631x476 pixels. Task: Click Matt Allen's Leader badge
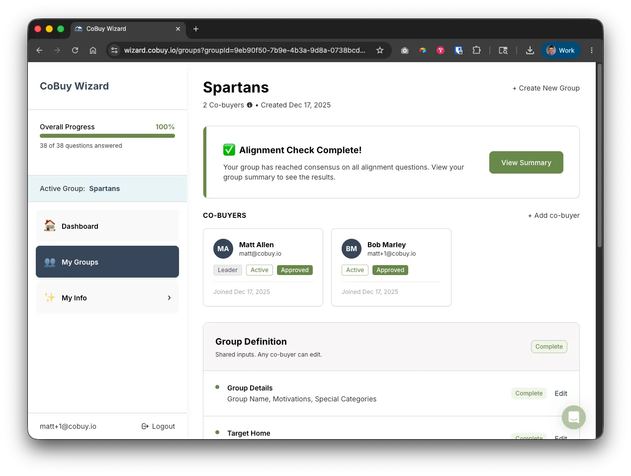pos(228,270)
